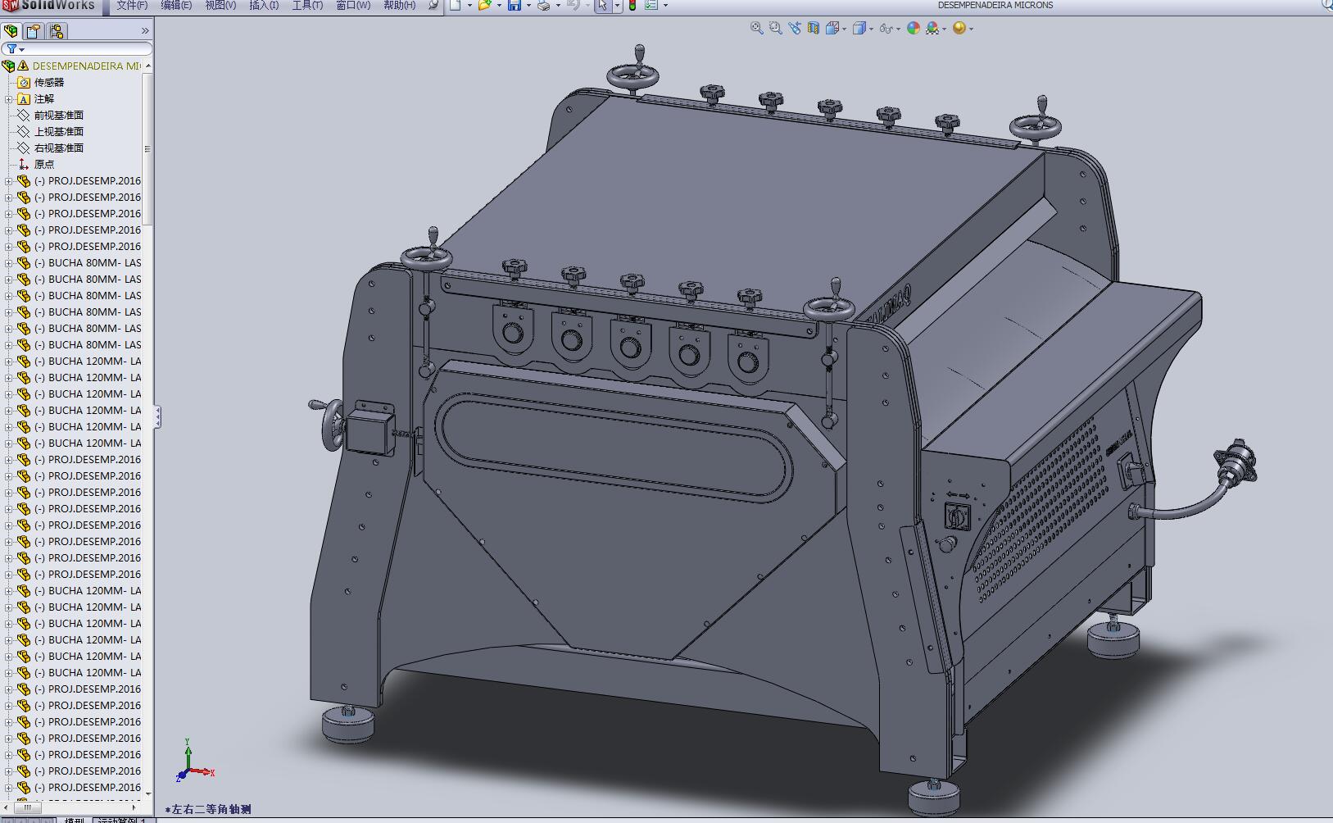1333x823 pixels.
Task: Switch to the PropertyManager tab icon
Action: click(x=33, y=31)
